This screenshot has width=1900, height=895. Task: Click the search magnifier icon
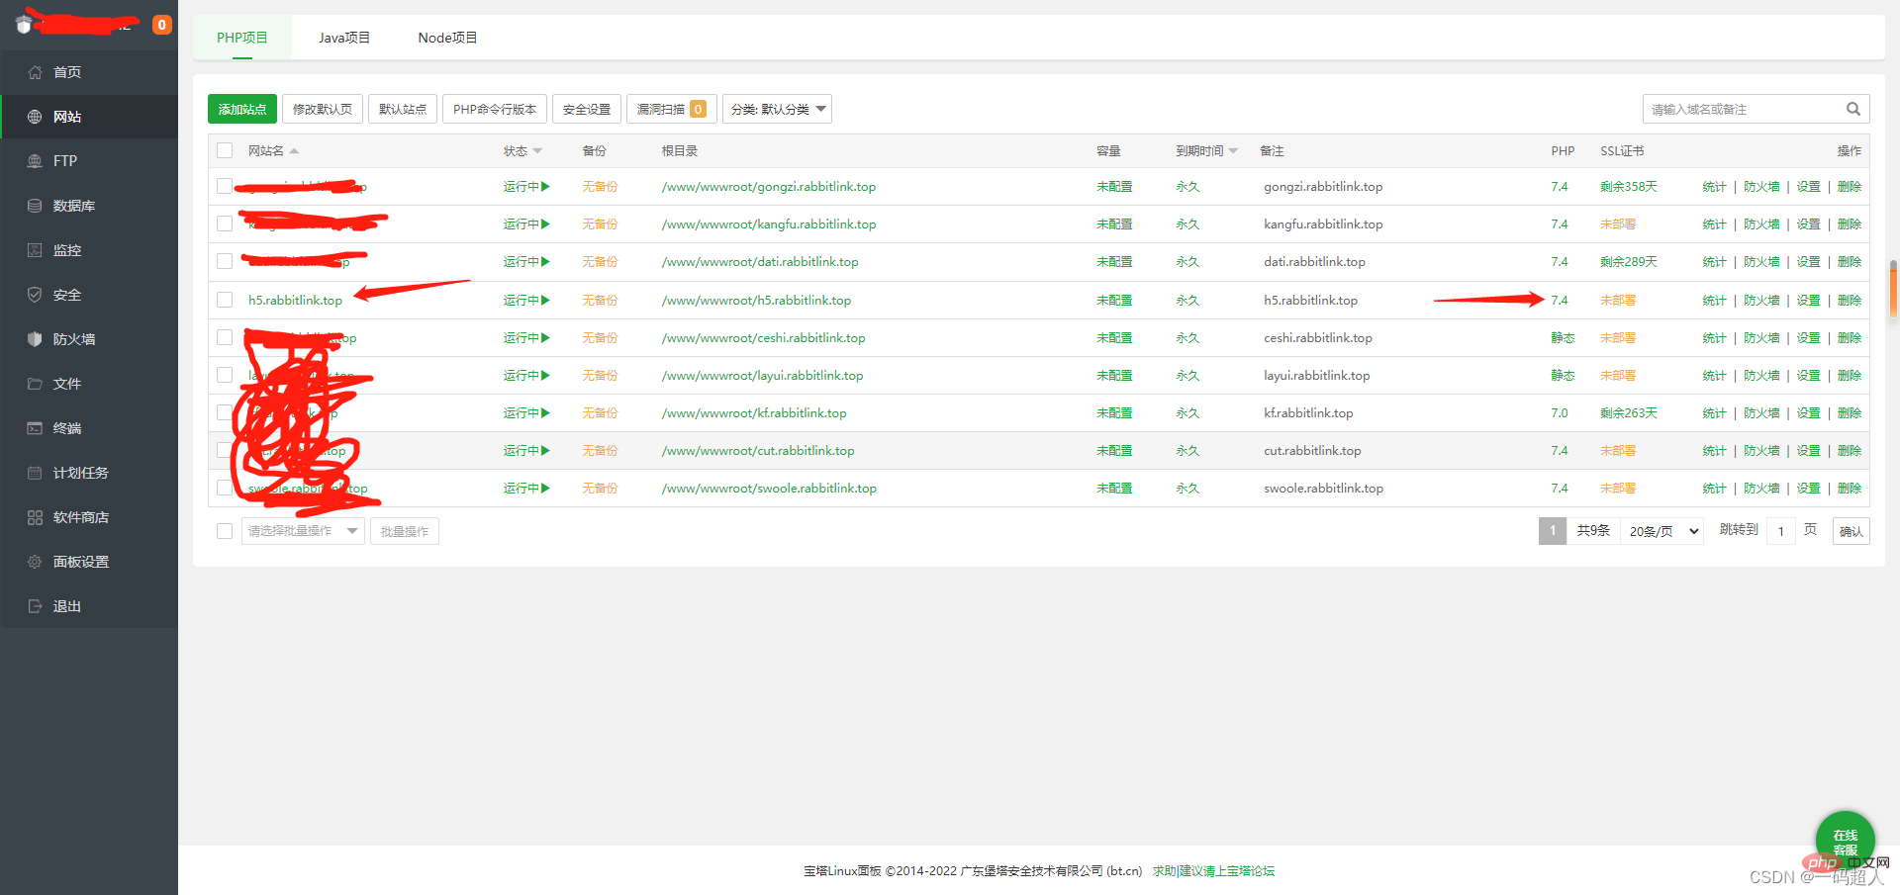click(1852, 109)
